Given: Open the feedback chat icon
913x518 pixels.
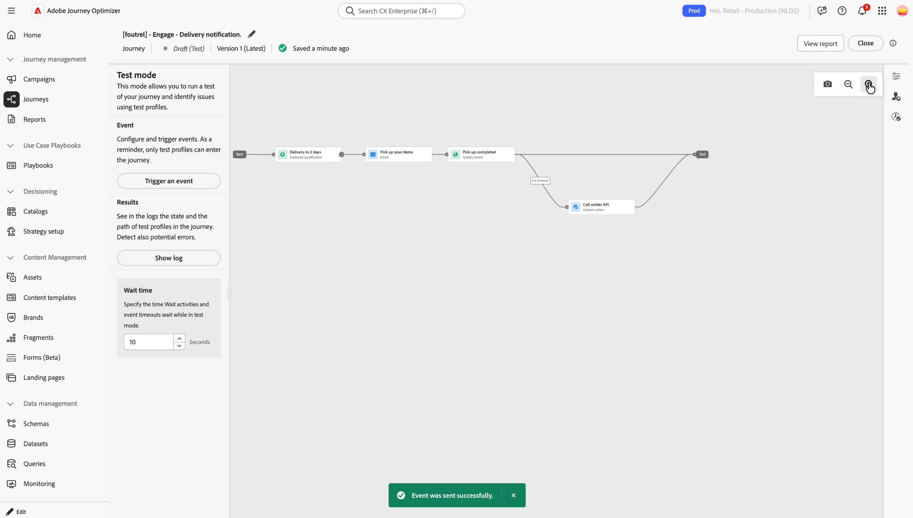Looking at the screenshot, I should pos(822,11).
